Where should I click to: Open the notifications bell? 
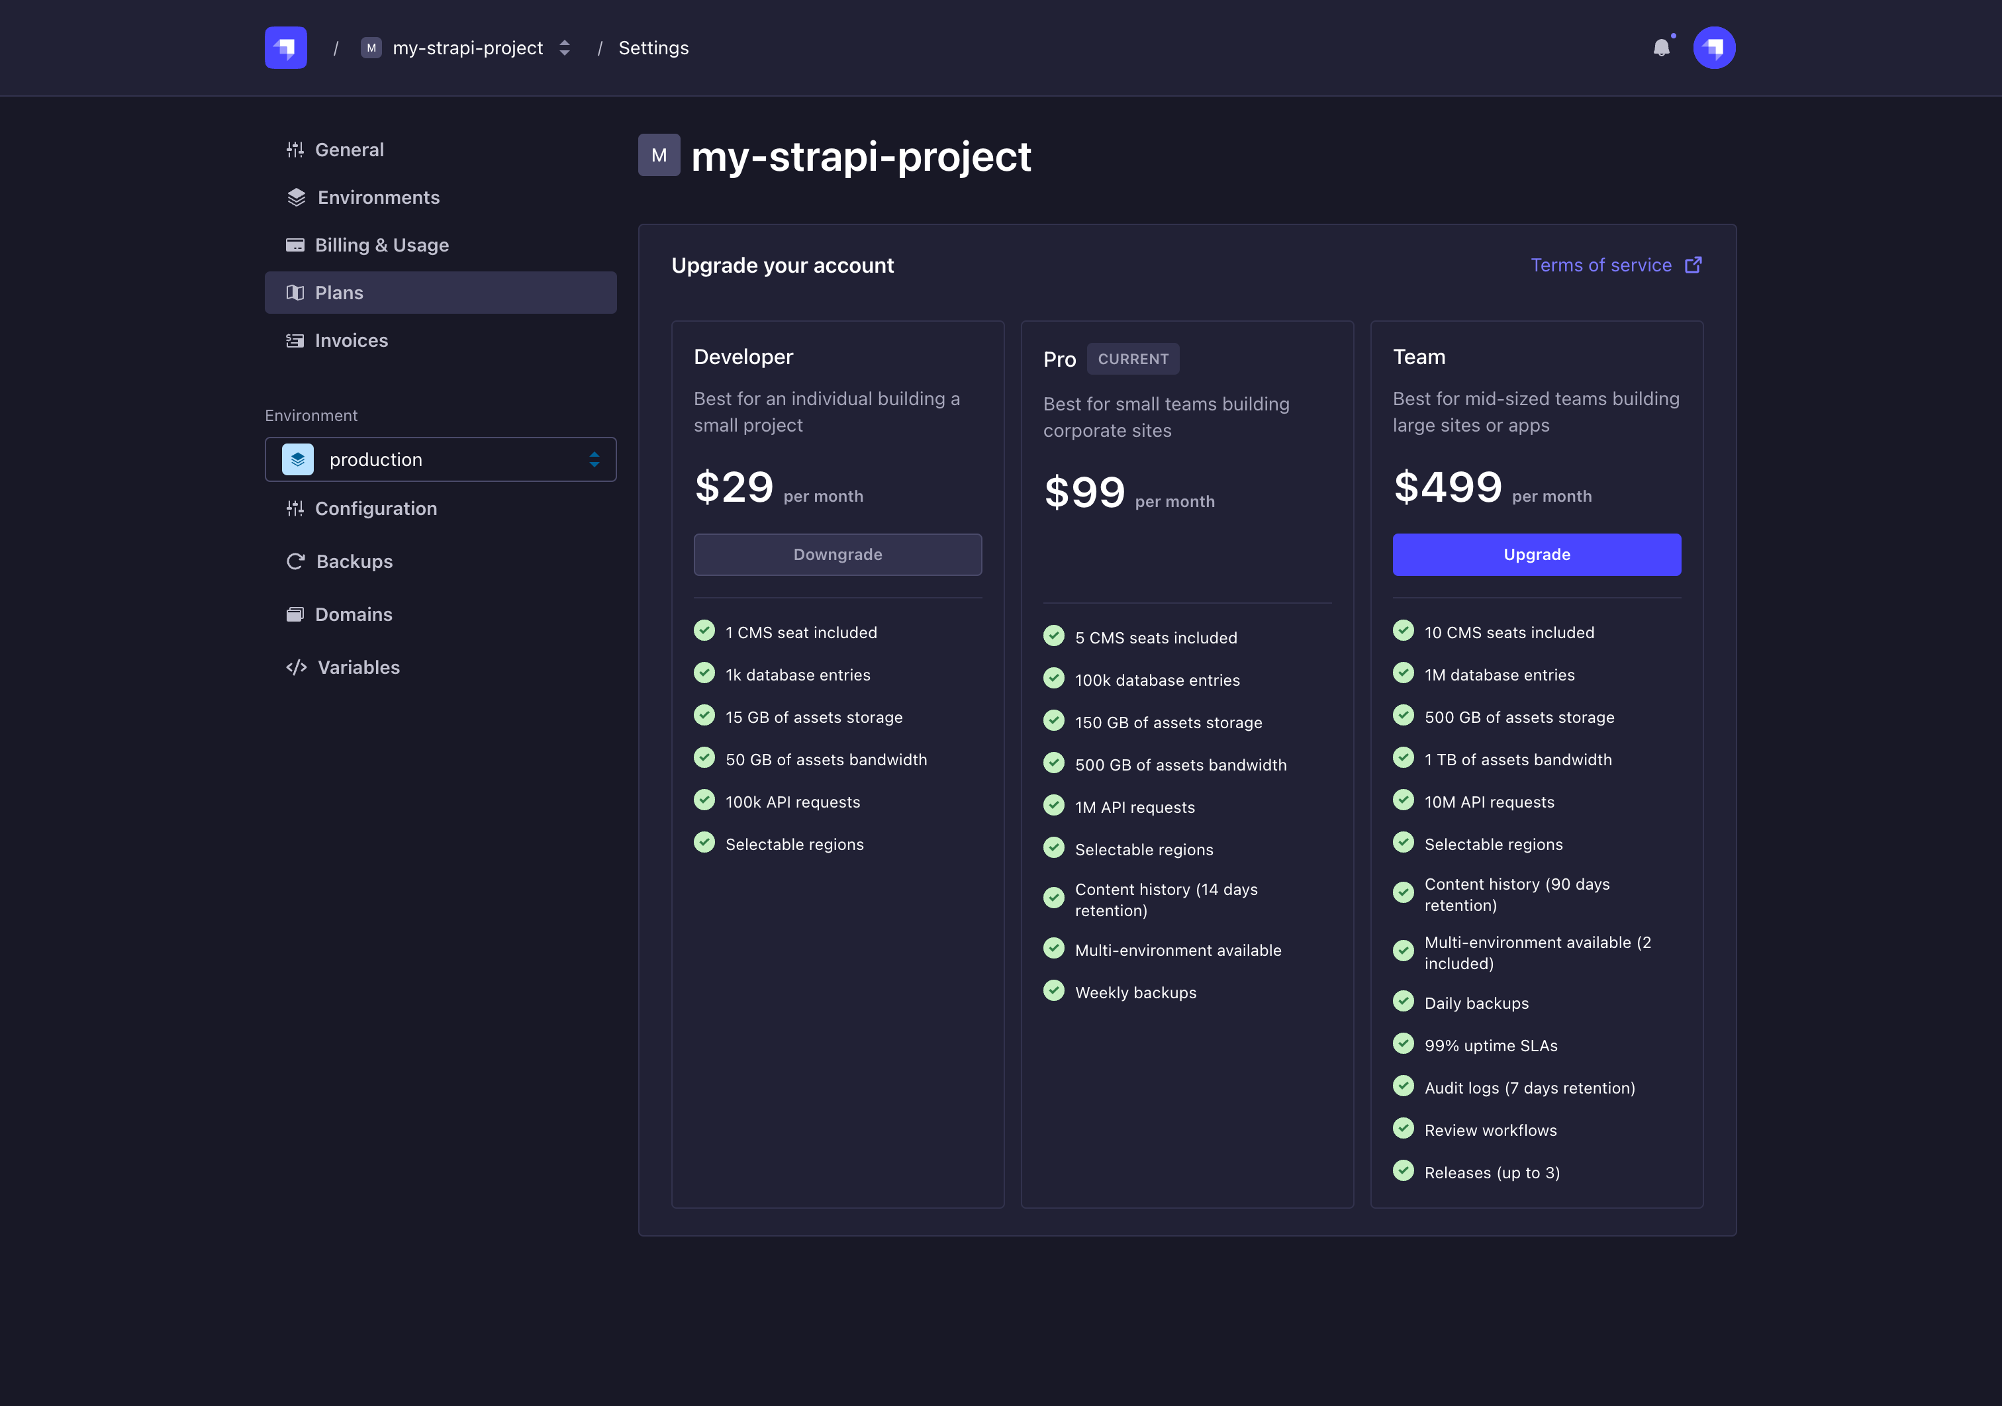1663,47
